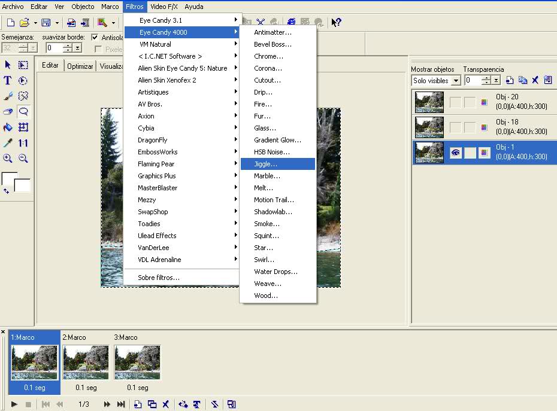Select the transform tool
557x411 pixels.
pos(23,127)
